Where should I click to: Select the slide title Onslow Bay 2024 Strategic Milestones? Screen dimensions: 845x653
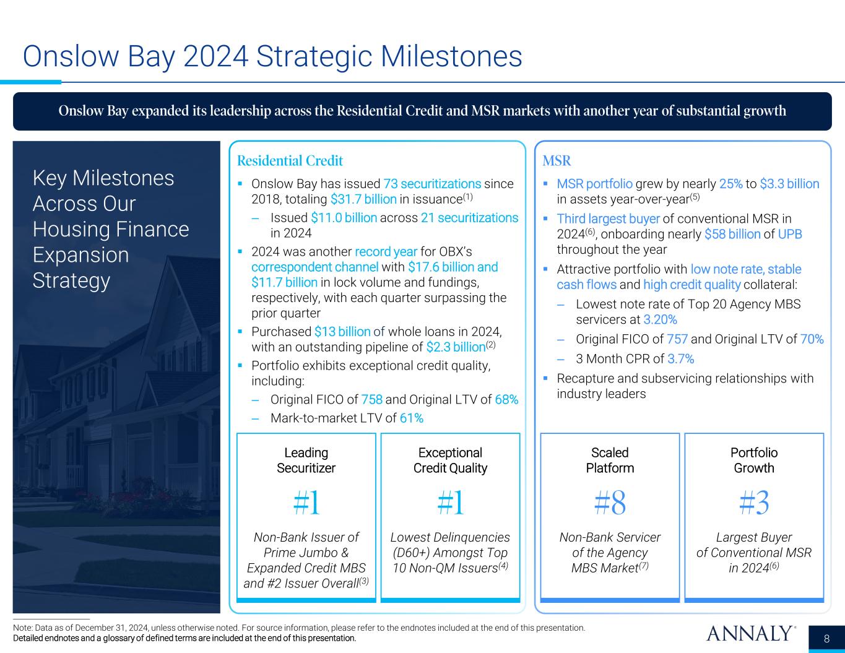point(272,57)
